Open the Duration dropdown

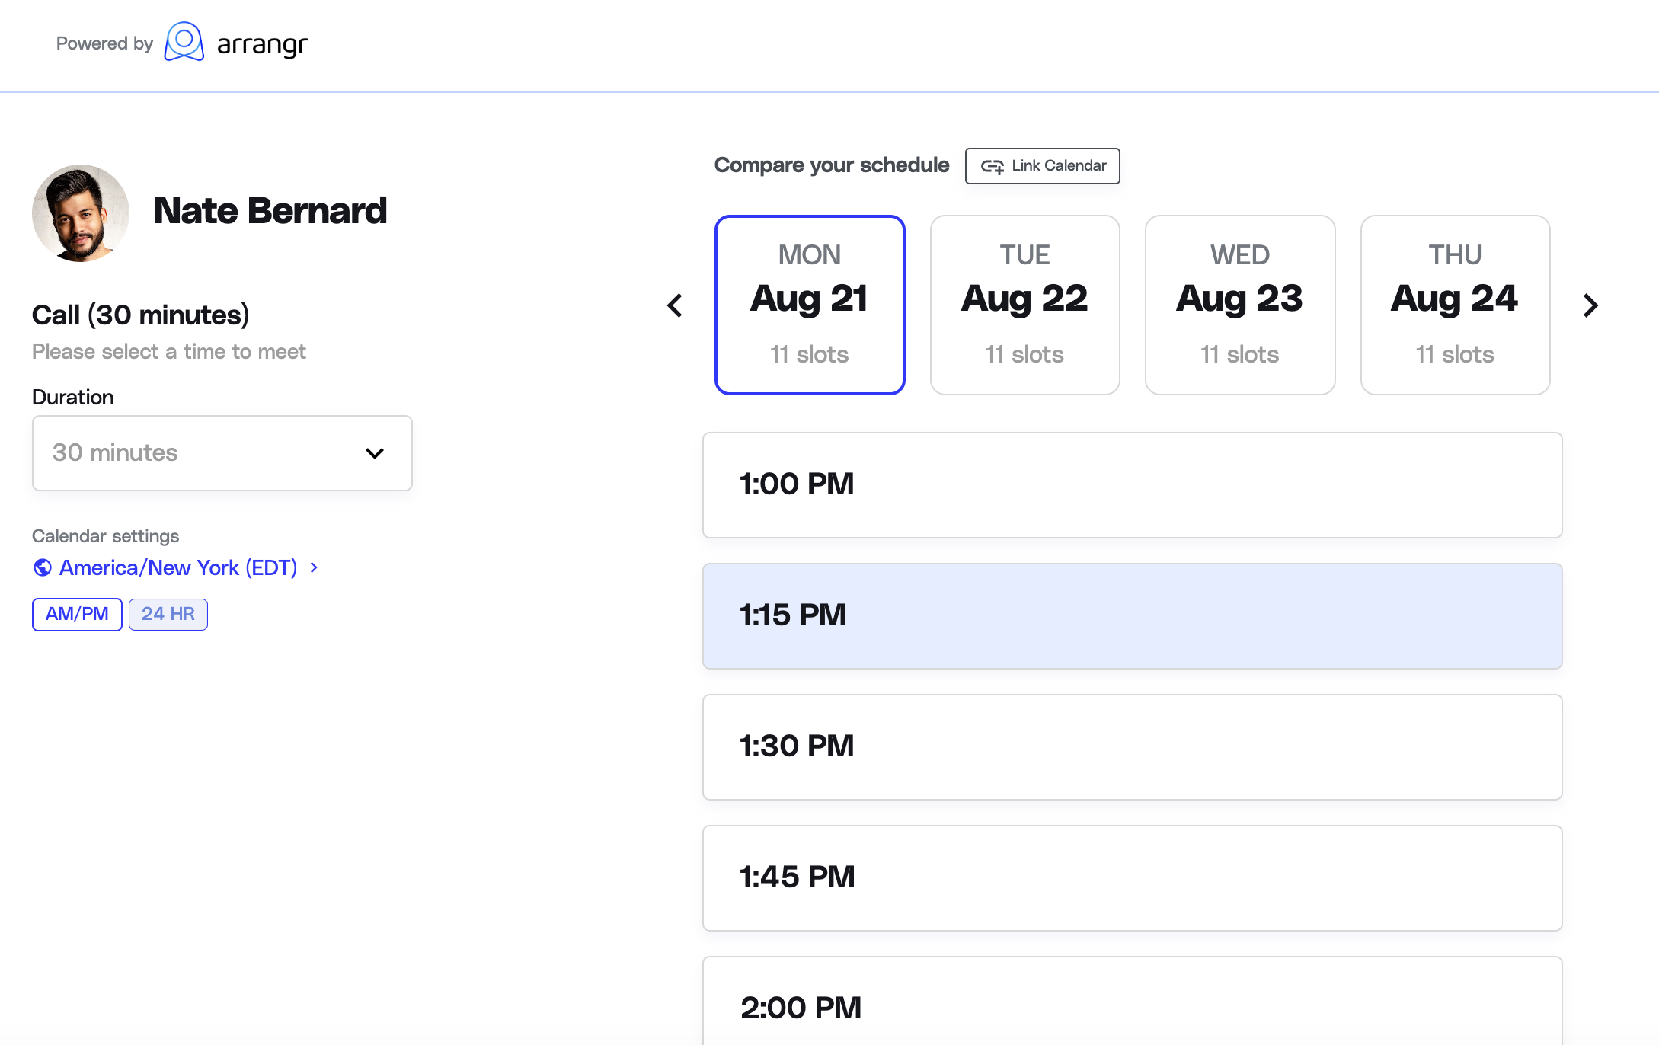tap(222, 453)
